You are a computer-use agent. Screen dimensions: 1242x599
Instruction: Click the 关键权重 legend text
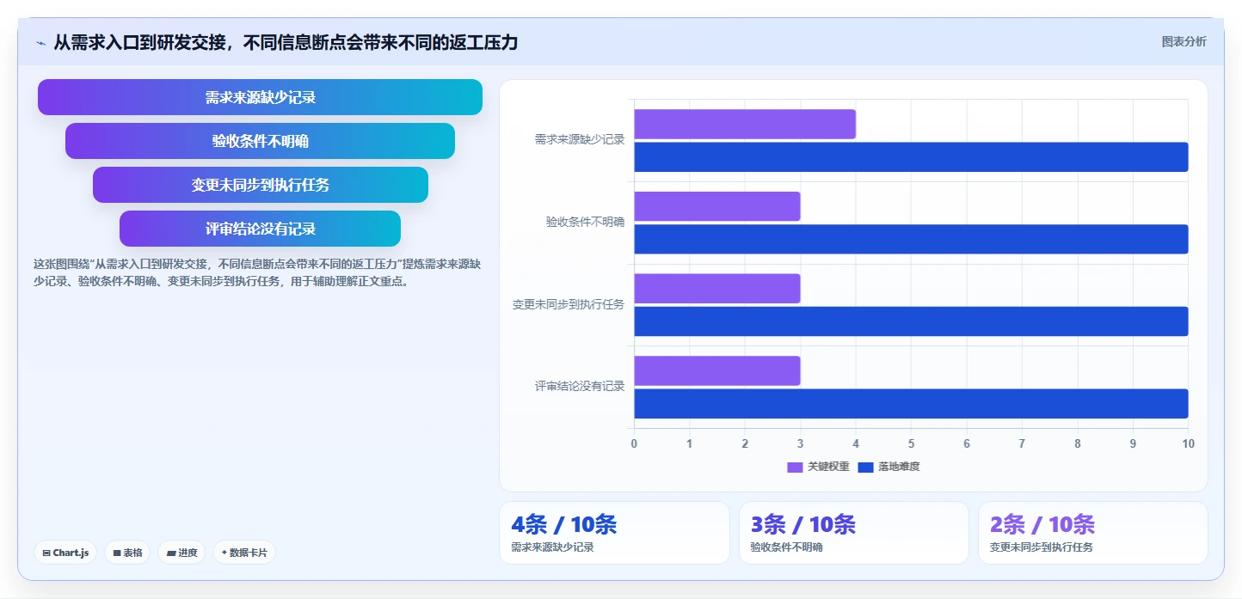(828, 468)
